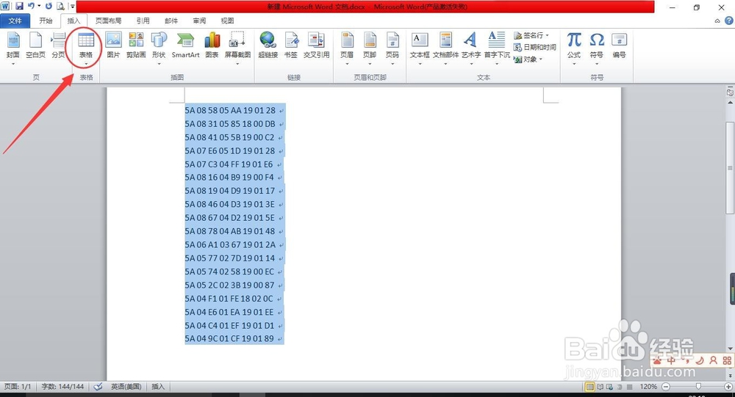Switch to Full Screen Reading view

coord(600,387)
